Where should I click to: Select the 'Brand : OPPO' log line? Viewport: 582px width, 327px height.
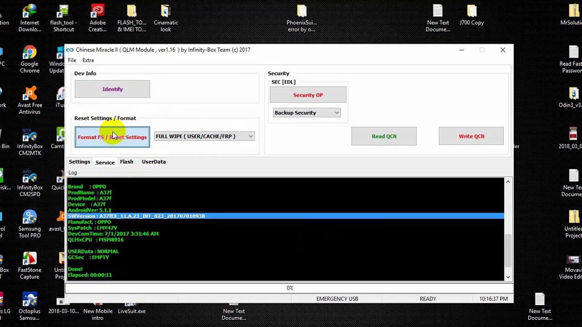(87, 187)
